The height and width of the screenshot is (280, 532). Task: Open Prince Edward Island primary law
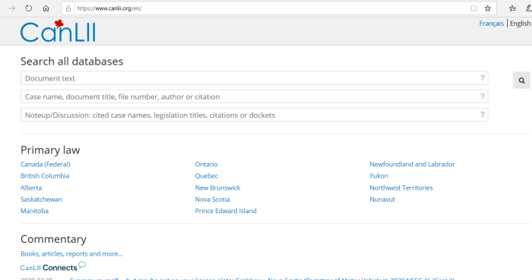pyautogui.click(x=226, y=211)
